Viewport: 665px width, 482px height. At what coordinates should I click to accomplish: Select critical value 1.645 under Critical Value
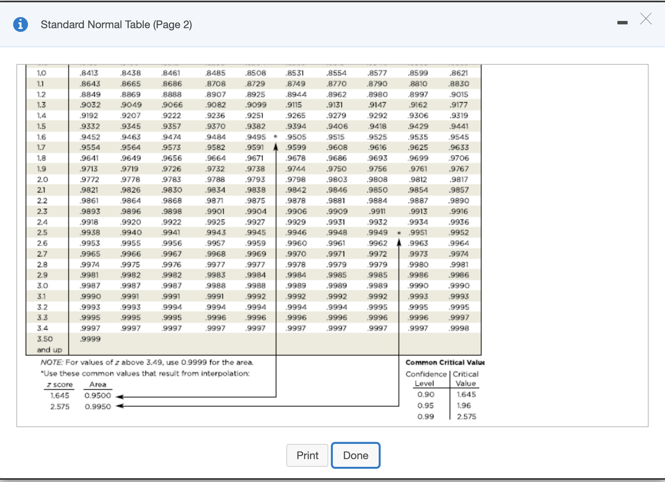coord(466,394)
